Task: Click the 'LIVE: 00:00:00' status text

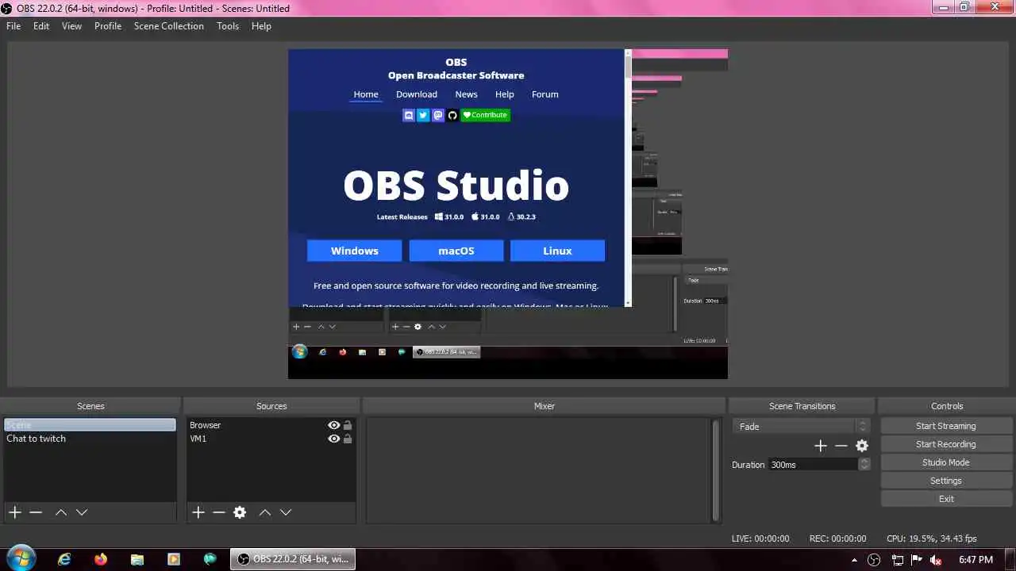Action: (760, 538)
